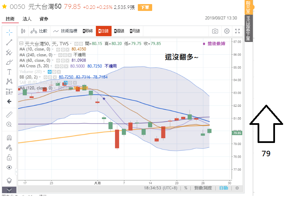Open the 聊天室 chat room side tab
Screen dimensions: 290x203
[248, 7]
